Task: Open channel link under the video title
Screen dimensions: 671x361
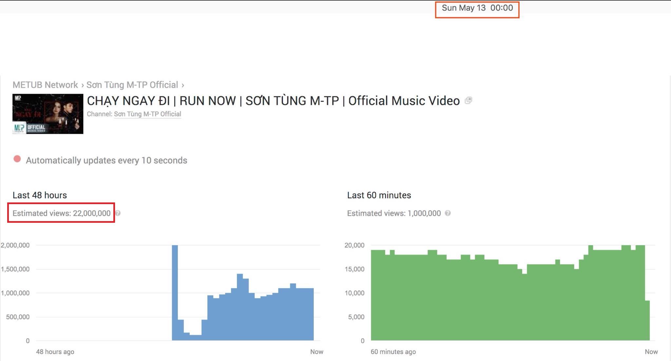Action: [x=147, y=114]
